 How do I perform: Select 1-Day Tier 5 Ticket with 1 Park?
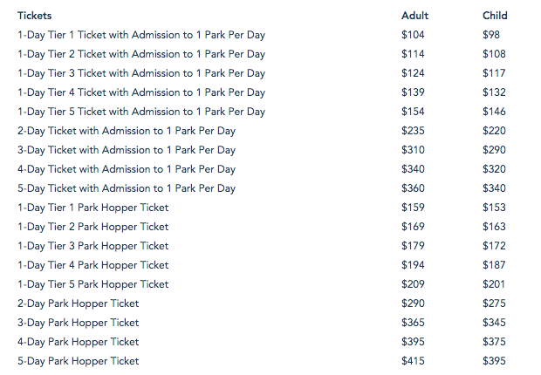141,112
